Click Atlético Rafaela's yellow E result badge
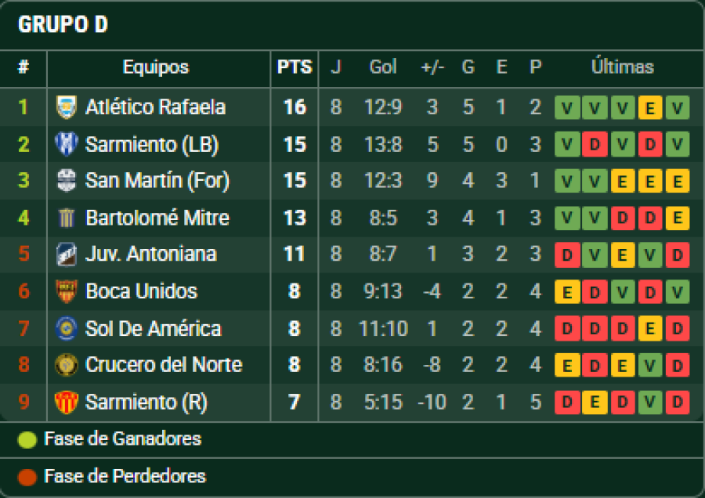The image size is (705, 498). (649, 107)
